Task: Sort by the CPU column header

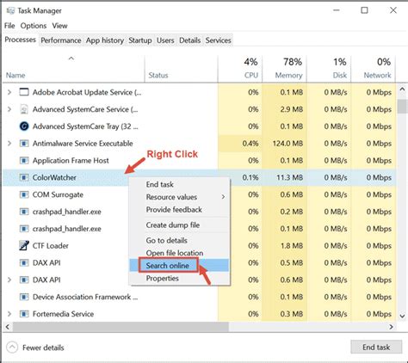Action: point(240,68)
